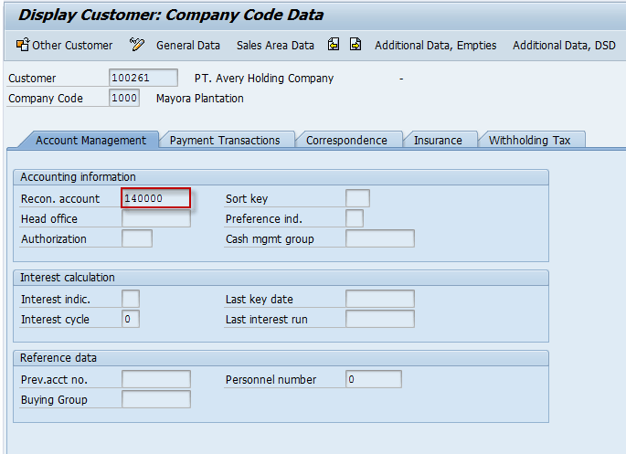The height and width of the screenshot is (454, 626).
Task: Click the Buying Group field
Action: 156,399
